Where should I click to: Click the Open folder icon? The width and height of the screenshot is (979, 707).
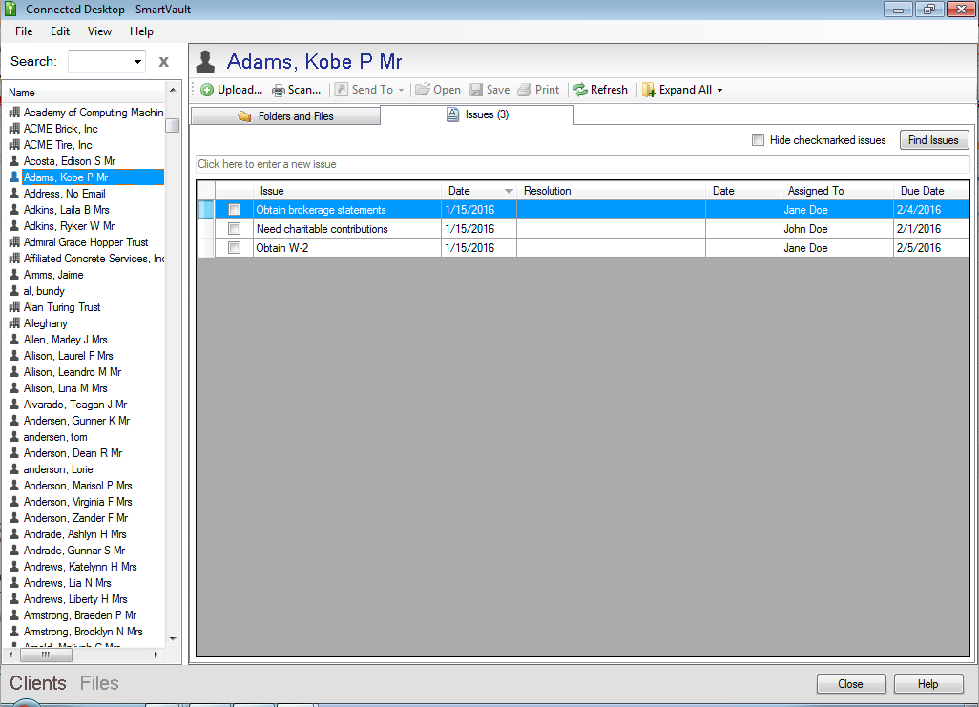coord(422,90)
